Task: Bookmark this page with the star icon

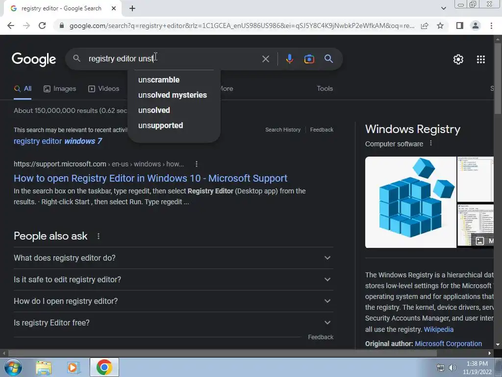Action: [x=440, y=26]
